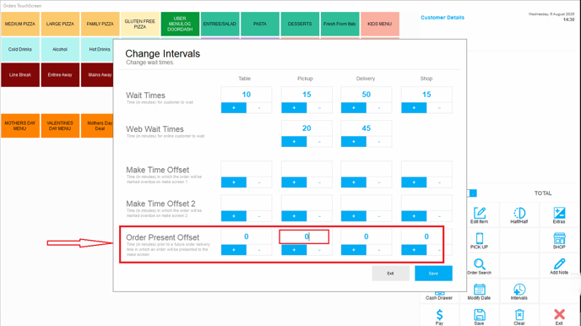
Task: Increase Make Time Offset 2 Delivery plus
Action: coord(354,216)
